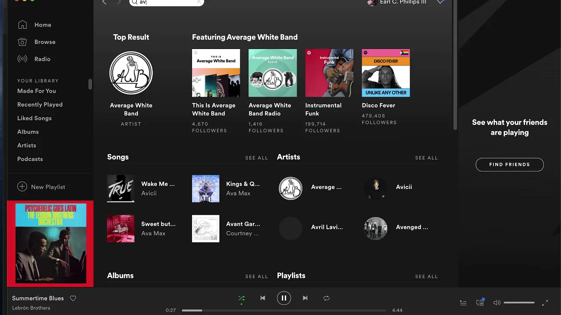The width and height of the screenshot is (561, 315).
Task: Click the sidebar scrollbar
Action: [x=90, y=84]
